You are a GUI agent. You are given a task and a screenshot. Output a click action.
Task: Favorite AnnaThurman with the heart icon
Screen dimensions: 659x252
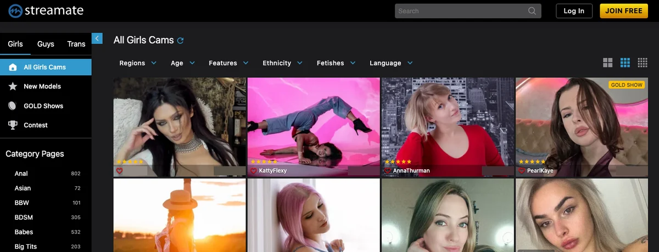[x=387, y=171]
